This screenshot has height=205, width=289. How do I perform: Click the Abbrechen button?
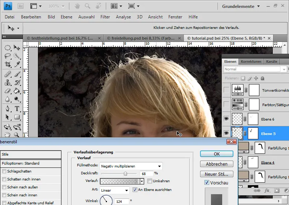216,164
